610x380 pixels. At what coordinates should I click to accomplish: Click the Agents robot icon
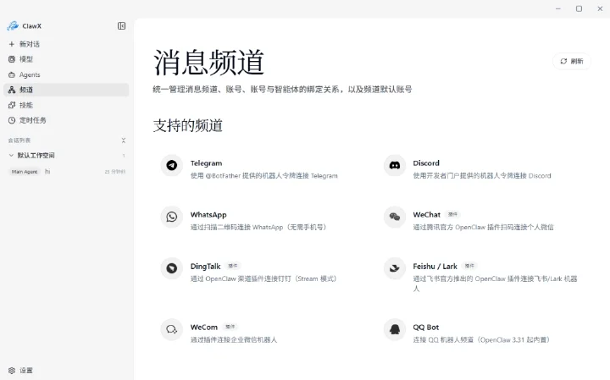coord(12,74)
